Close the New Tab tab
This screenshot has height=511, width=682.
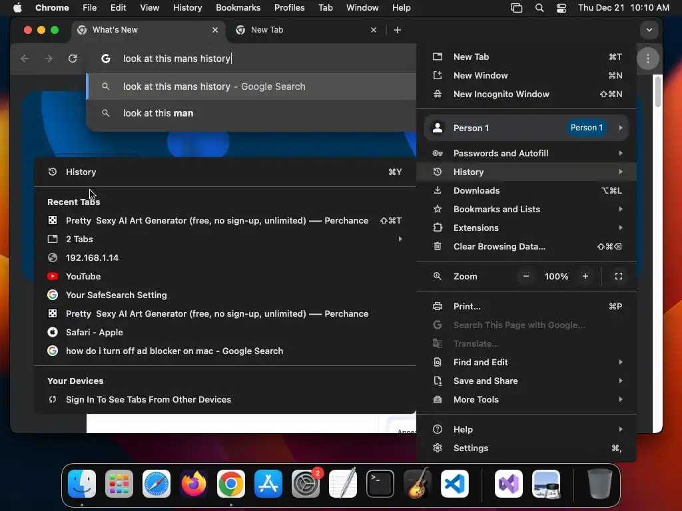click(373, 30)
